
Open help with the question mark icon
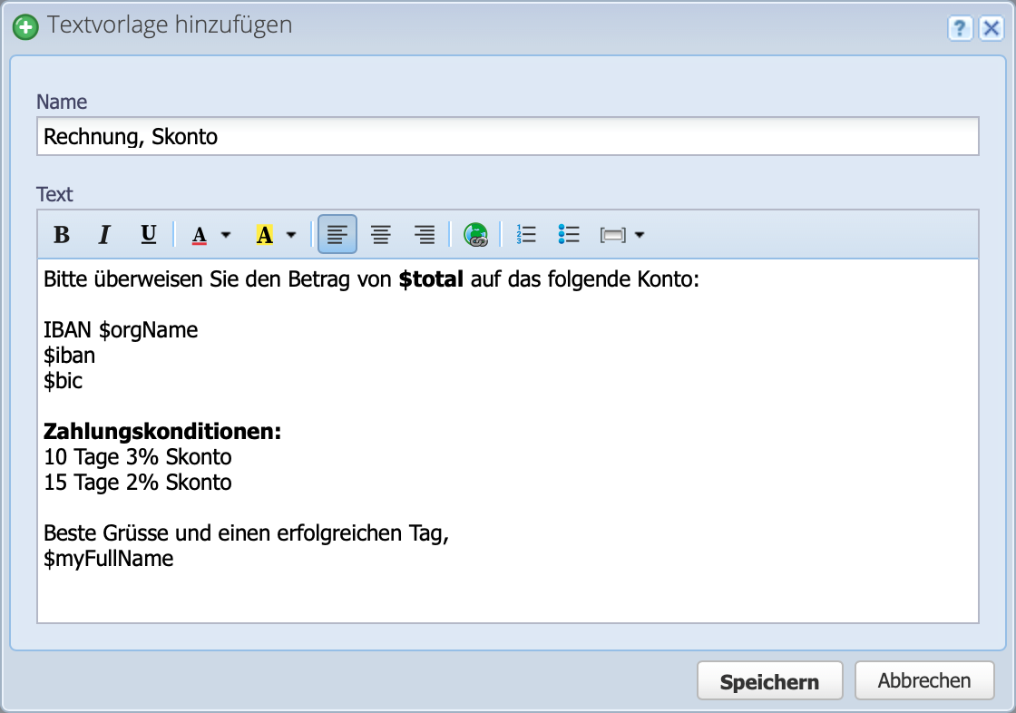tap(960, 28)
